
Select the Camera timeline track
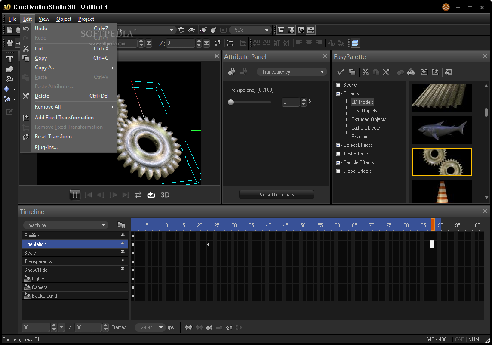75,287
